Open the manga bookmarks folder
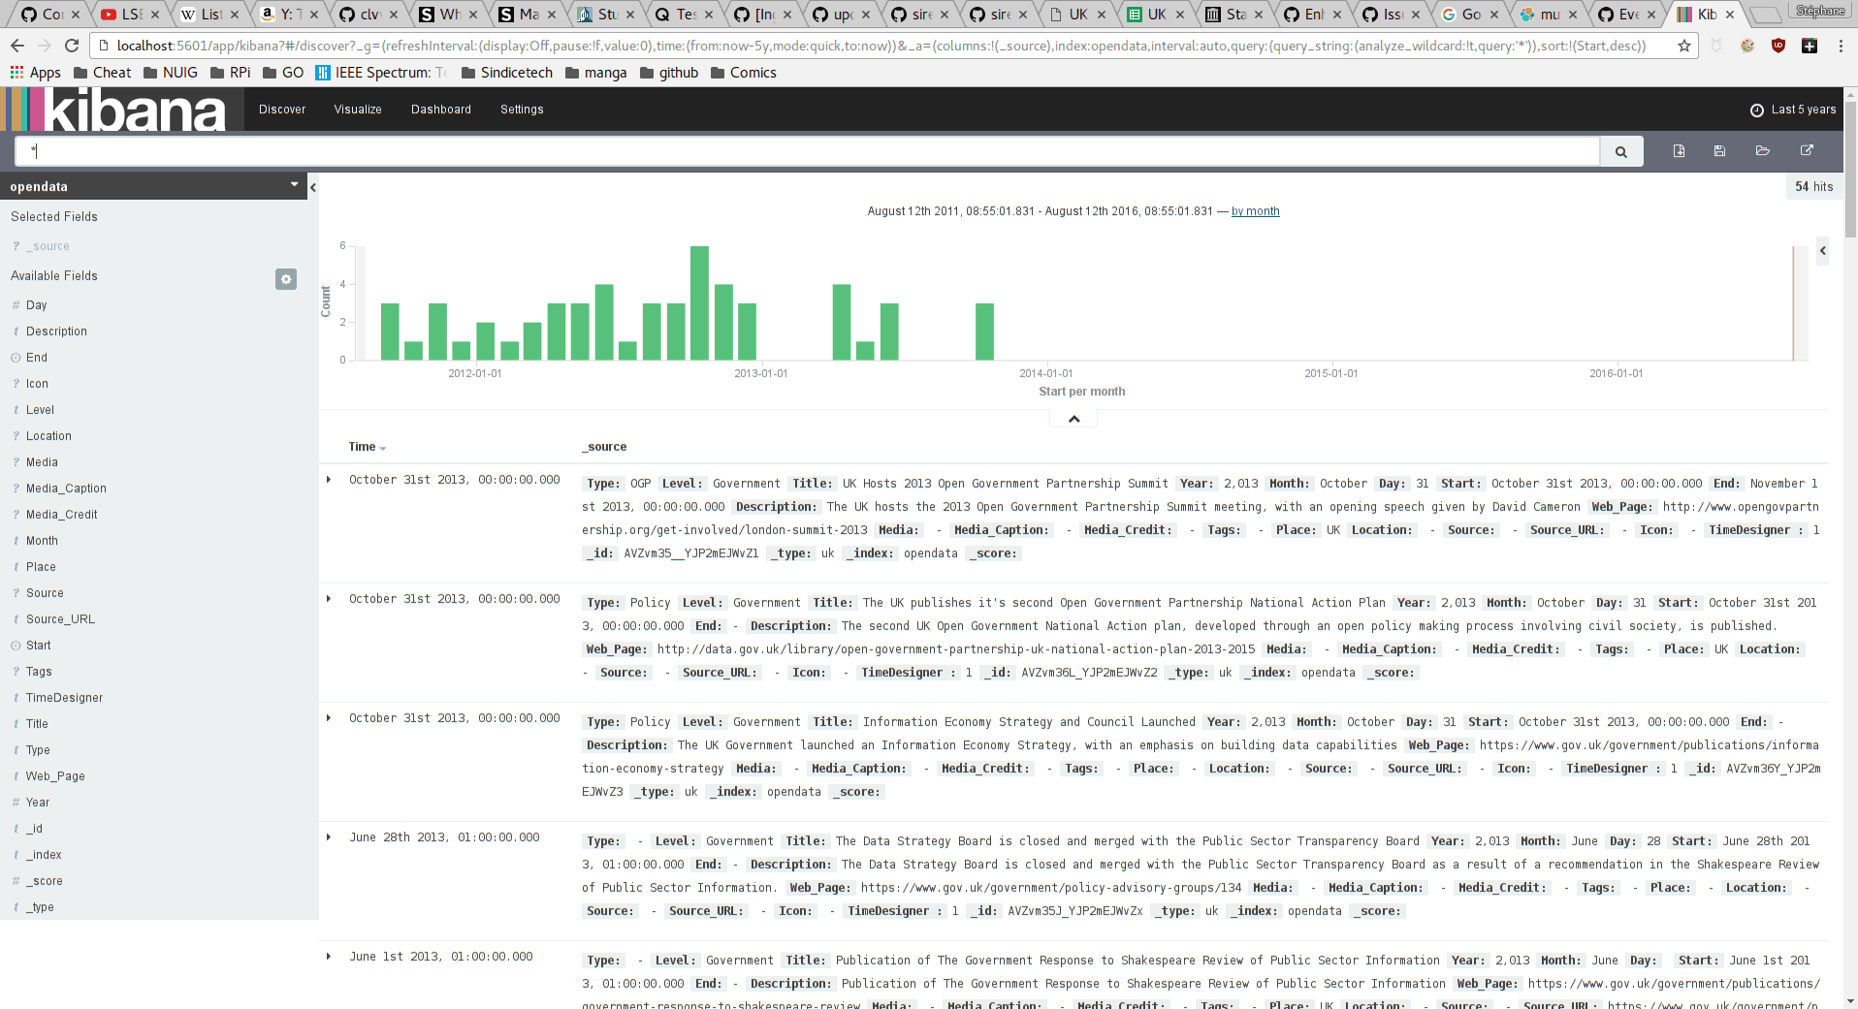 point(596,73)
